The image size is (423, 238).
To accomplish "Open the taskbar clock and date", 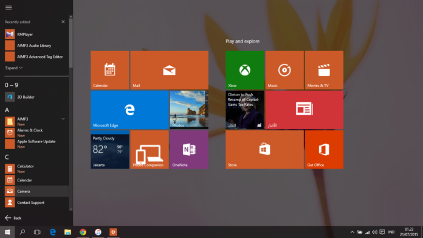I will click(409, 232).
